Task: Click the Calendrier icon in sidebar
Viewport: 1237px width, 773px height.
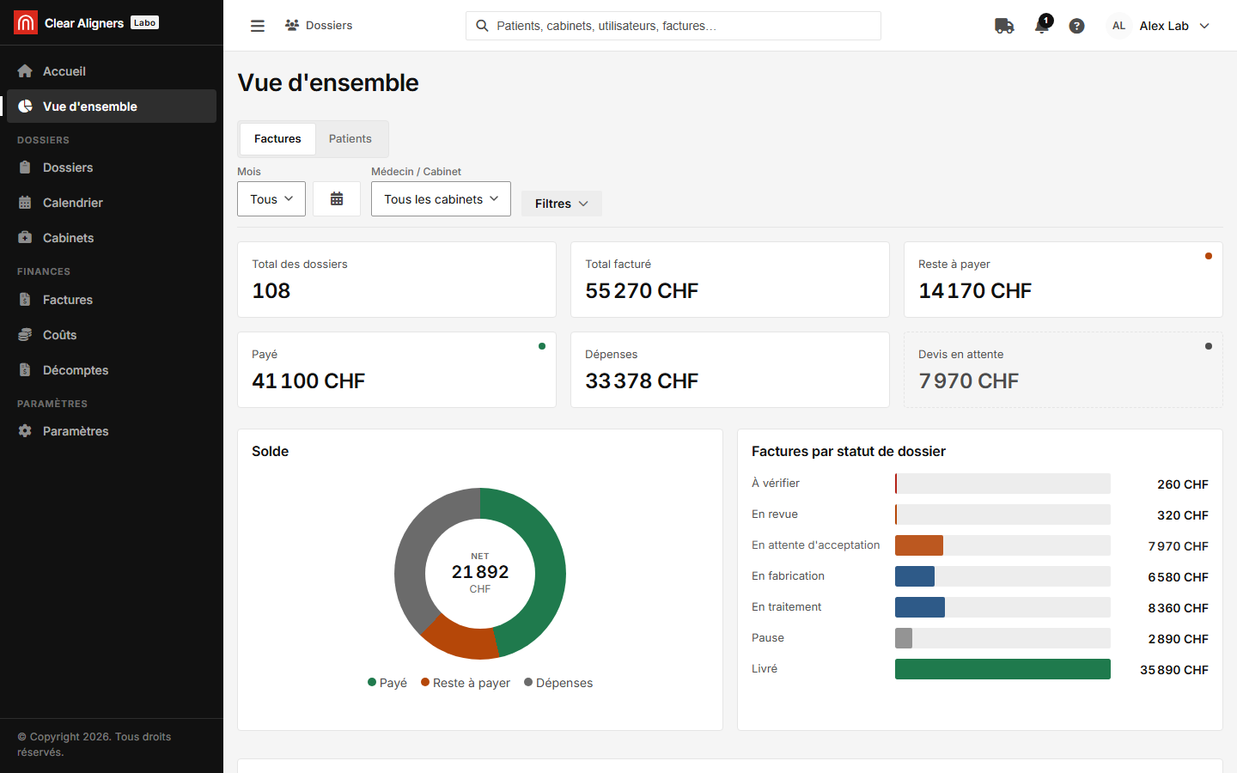Action: [x=25, y=203]
